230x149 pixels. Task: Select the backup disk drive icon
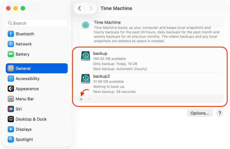[x=85, y=56]
